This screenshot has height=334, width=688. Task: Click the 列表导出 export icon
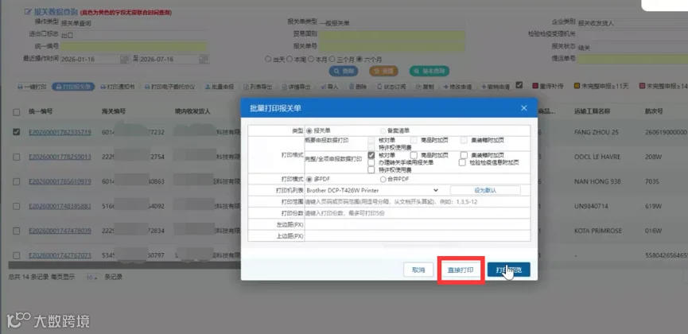(x=246, y=87)
